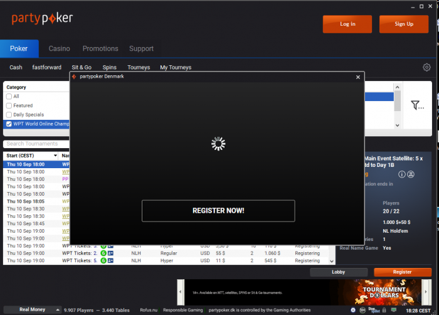Click the Sign Up button
Screen dimensions: 439x315
(x=404, y=24)
